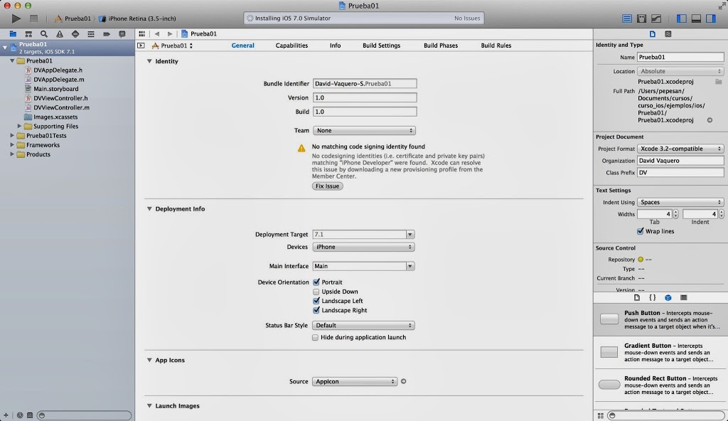Show the Quick Help inspector icon
Viewport: 728px width, 421px height.
(x=668, y=34)
